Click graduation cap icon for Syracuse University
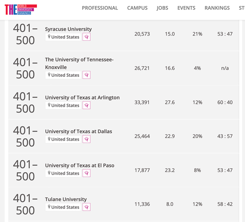This screenshot has width=245, height=222. tap(86, 37)
